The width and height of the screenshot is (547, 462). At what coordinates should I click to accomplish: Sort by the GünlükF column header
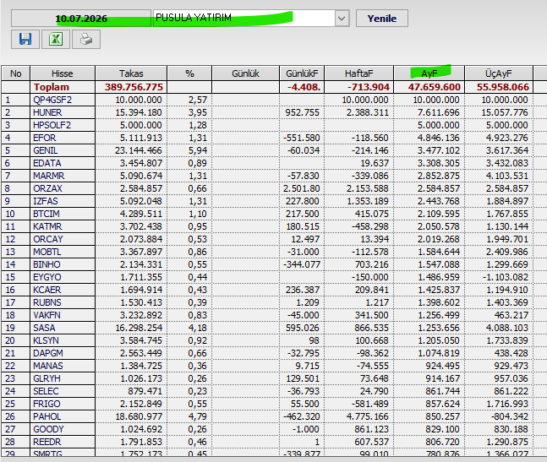point(302,73)
